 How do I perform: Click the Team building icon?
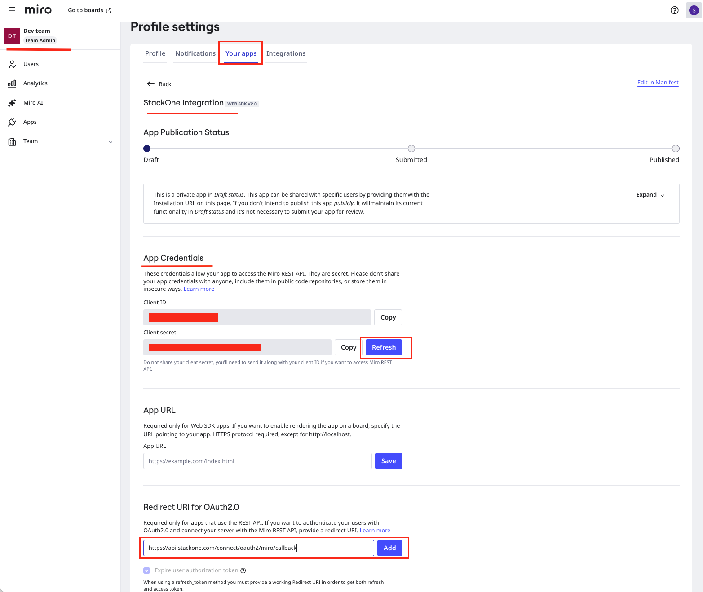click(x=12, y=141)
